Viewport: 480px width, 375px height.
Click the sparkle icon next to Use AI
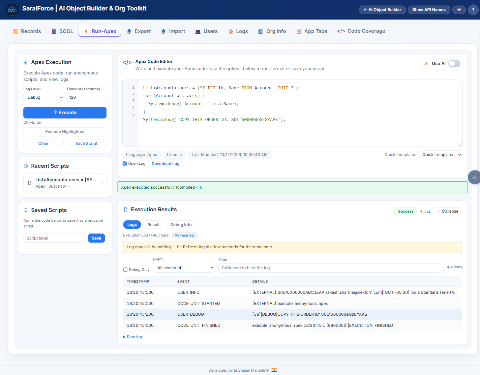pyautogui.click(x=426, y=64)
